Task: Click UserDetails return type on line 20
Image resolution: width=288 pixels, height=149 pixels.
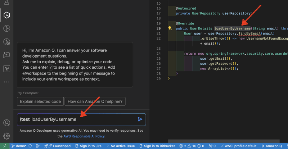Action: (x=201, y=28)
